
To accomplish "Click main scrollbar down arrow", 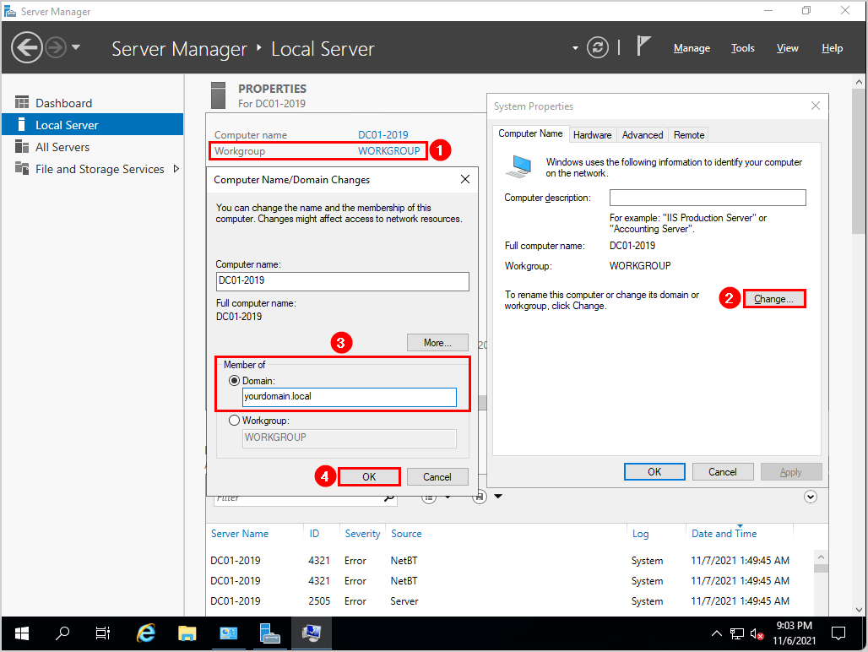I will coord(859,610).
